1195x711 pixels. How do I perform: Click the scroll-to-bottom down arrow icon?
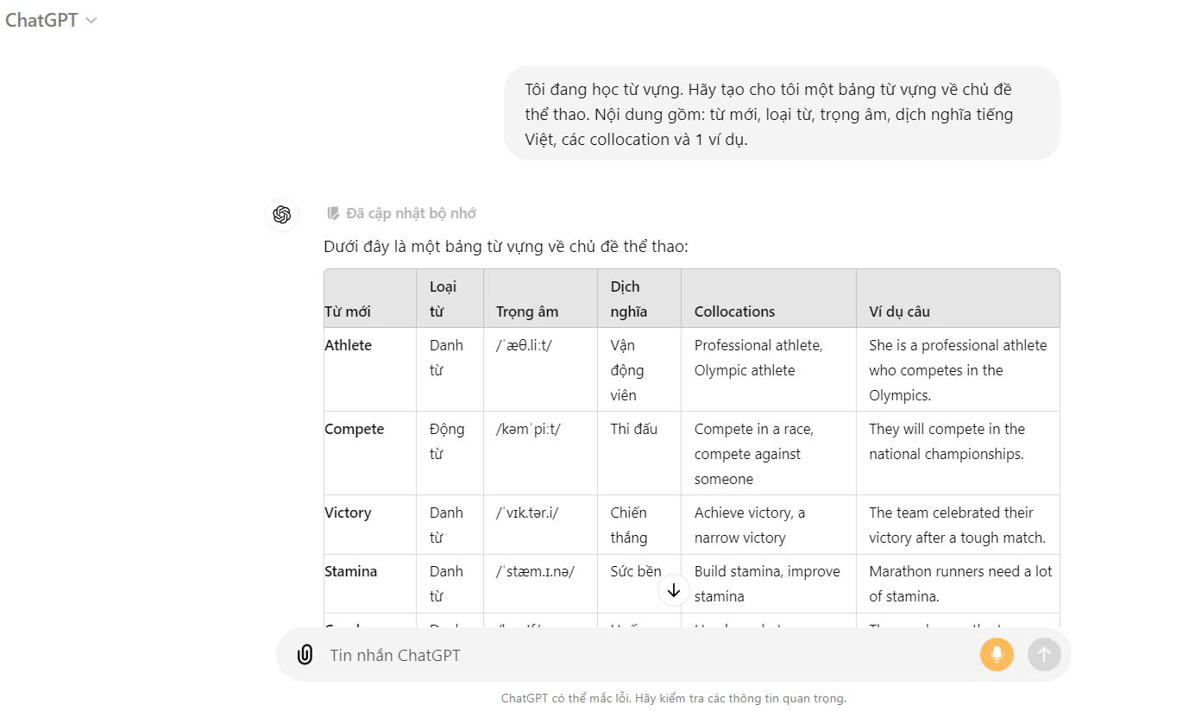pyautogui.click(x=674, y=590)
